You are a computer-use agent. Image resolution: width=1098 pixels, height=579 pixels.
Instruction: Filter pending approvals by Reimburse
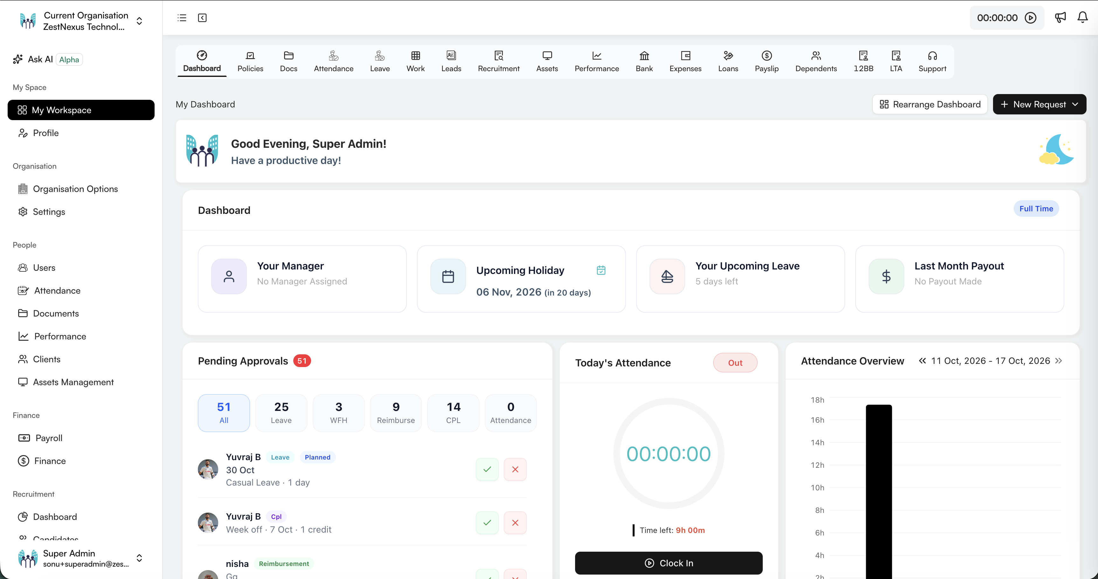(396, 413)
